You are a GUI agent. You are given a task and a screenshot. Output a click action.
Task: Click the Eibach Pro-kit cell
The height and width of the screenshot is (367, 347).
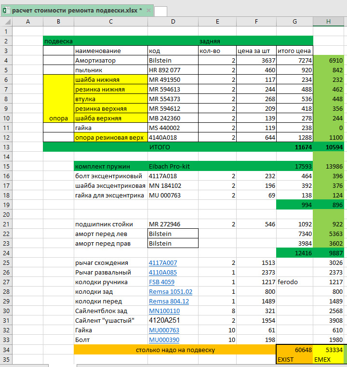point(173,166)
